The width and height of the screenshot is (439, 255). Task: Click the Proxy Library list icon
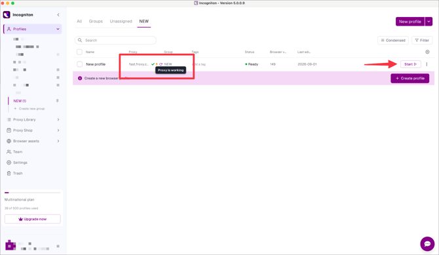coord(9,120)
